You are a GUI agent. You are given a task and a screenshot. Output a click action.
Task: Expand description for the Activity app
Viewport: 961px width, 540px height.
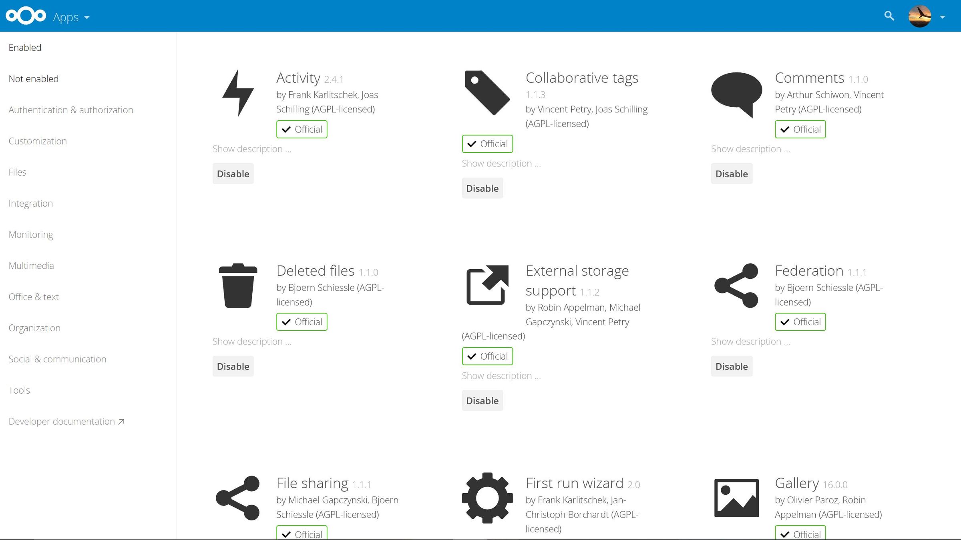[x=251, y=148]
